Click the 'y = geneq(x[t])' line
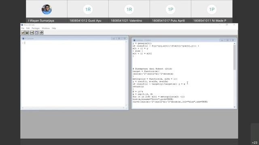Image resolution: width=259 pixels, height=145 pixels. (142, 43)
